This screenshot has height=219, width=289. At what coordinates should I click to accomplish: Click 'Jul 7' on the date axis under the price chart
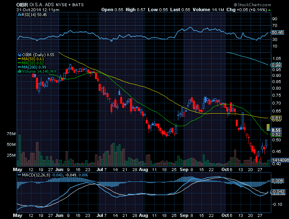(102, 169)
